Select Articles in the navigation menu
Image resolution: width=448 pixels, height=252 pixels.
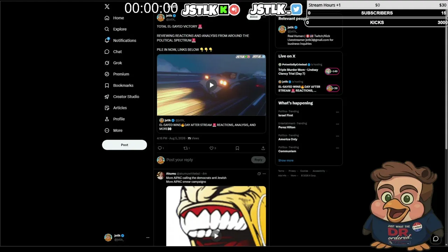(x=120, y=108)
